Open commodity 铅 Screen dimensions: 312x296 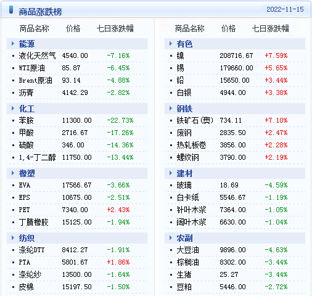tap(180, 80)
